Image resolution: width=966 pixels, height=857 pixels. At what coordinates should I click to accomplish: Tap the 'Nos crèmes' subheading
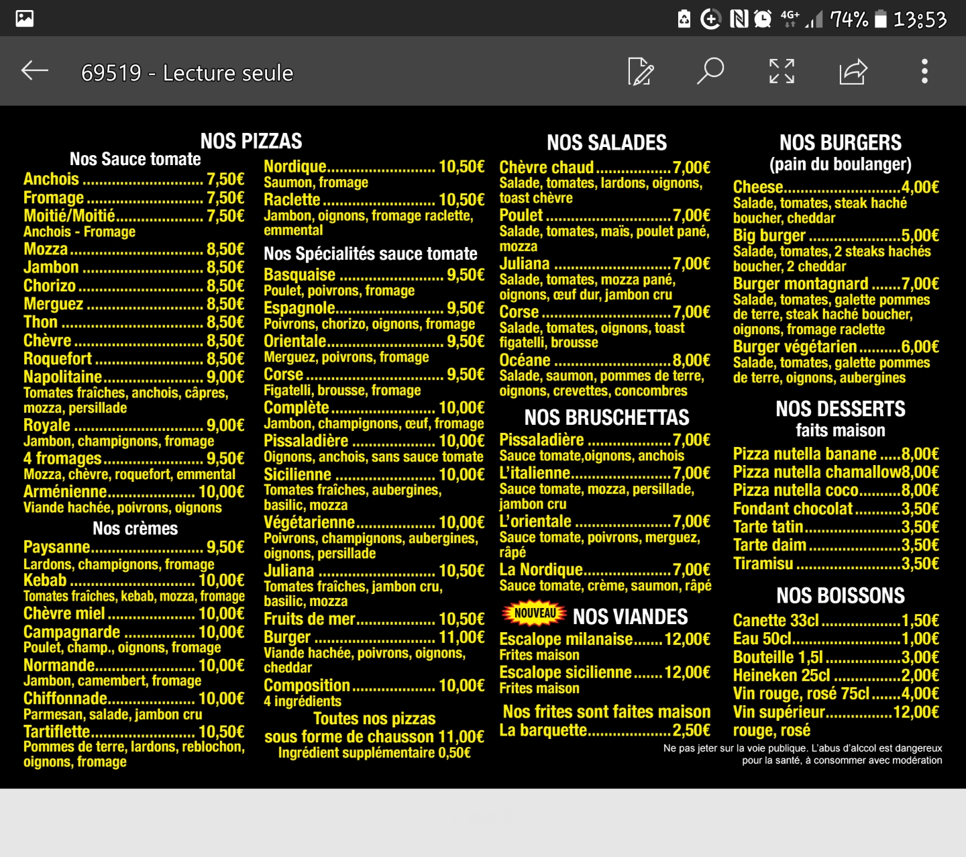(136, 529)
